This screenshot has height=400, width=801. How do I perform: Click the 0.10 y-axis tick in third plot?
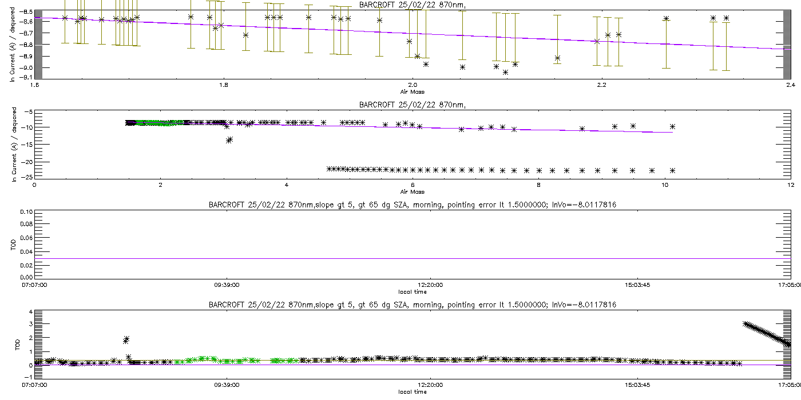pyautogui.click(x=26, y=212)
